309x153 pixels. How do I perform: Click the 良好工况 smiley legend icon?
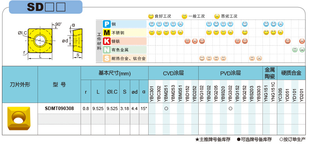151,16
